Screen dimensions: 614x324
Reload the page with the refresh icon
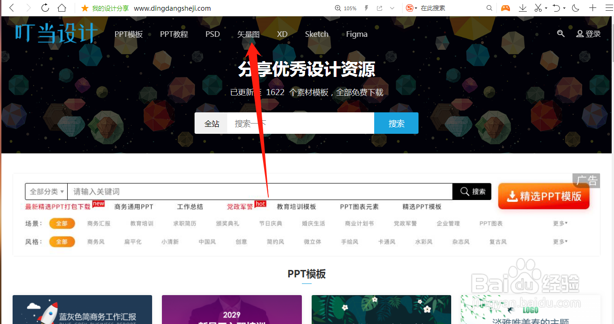(x=45, y=8)
